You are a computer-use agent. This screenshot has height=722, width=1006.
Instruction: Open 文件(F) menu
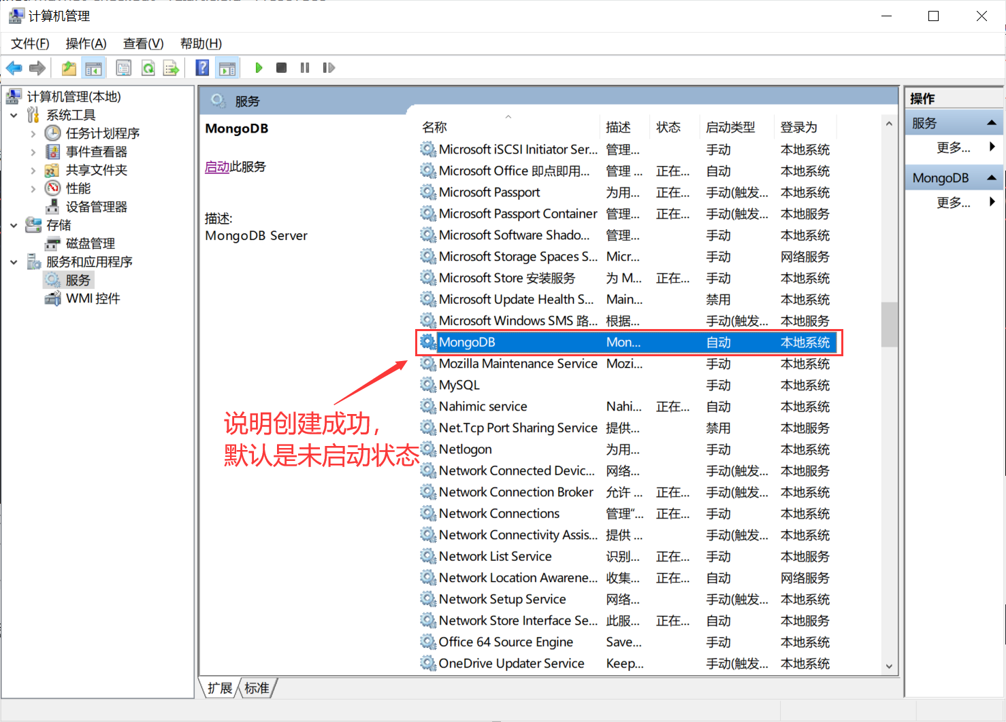pos(30,44)
